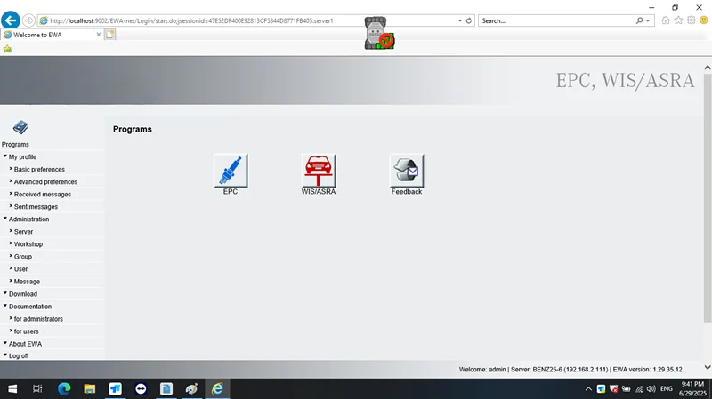Open Basic preferences
This screenshot has height=399, width=712.
pyautogui.click(x=39, y=169)
